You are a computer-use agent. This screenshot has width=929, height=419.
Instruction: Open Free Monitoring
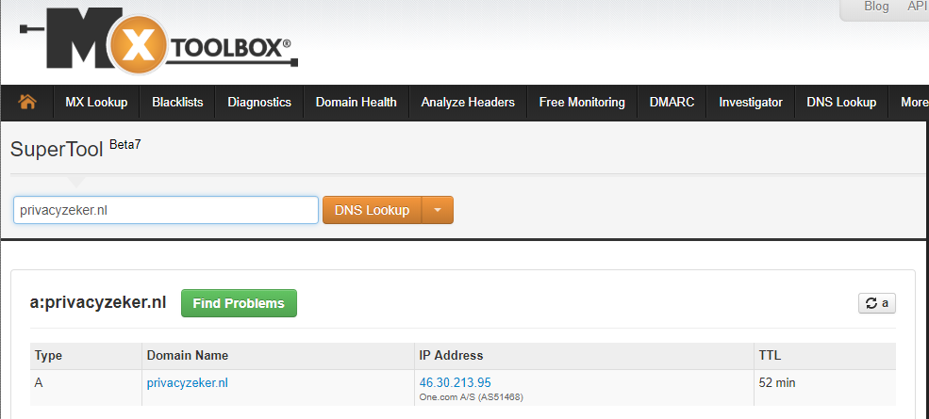(582, 103)
